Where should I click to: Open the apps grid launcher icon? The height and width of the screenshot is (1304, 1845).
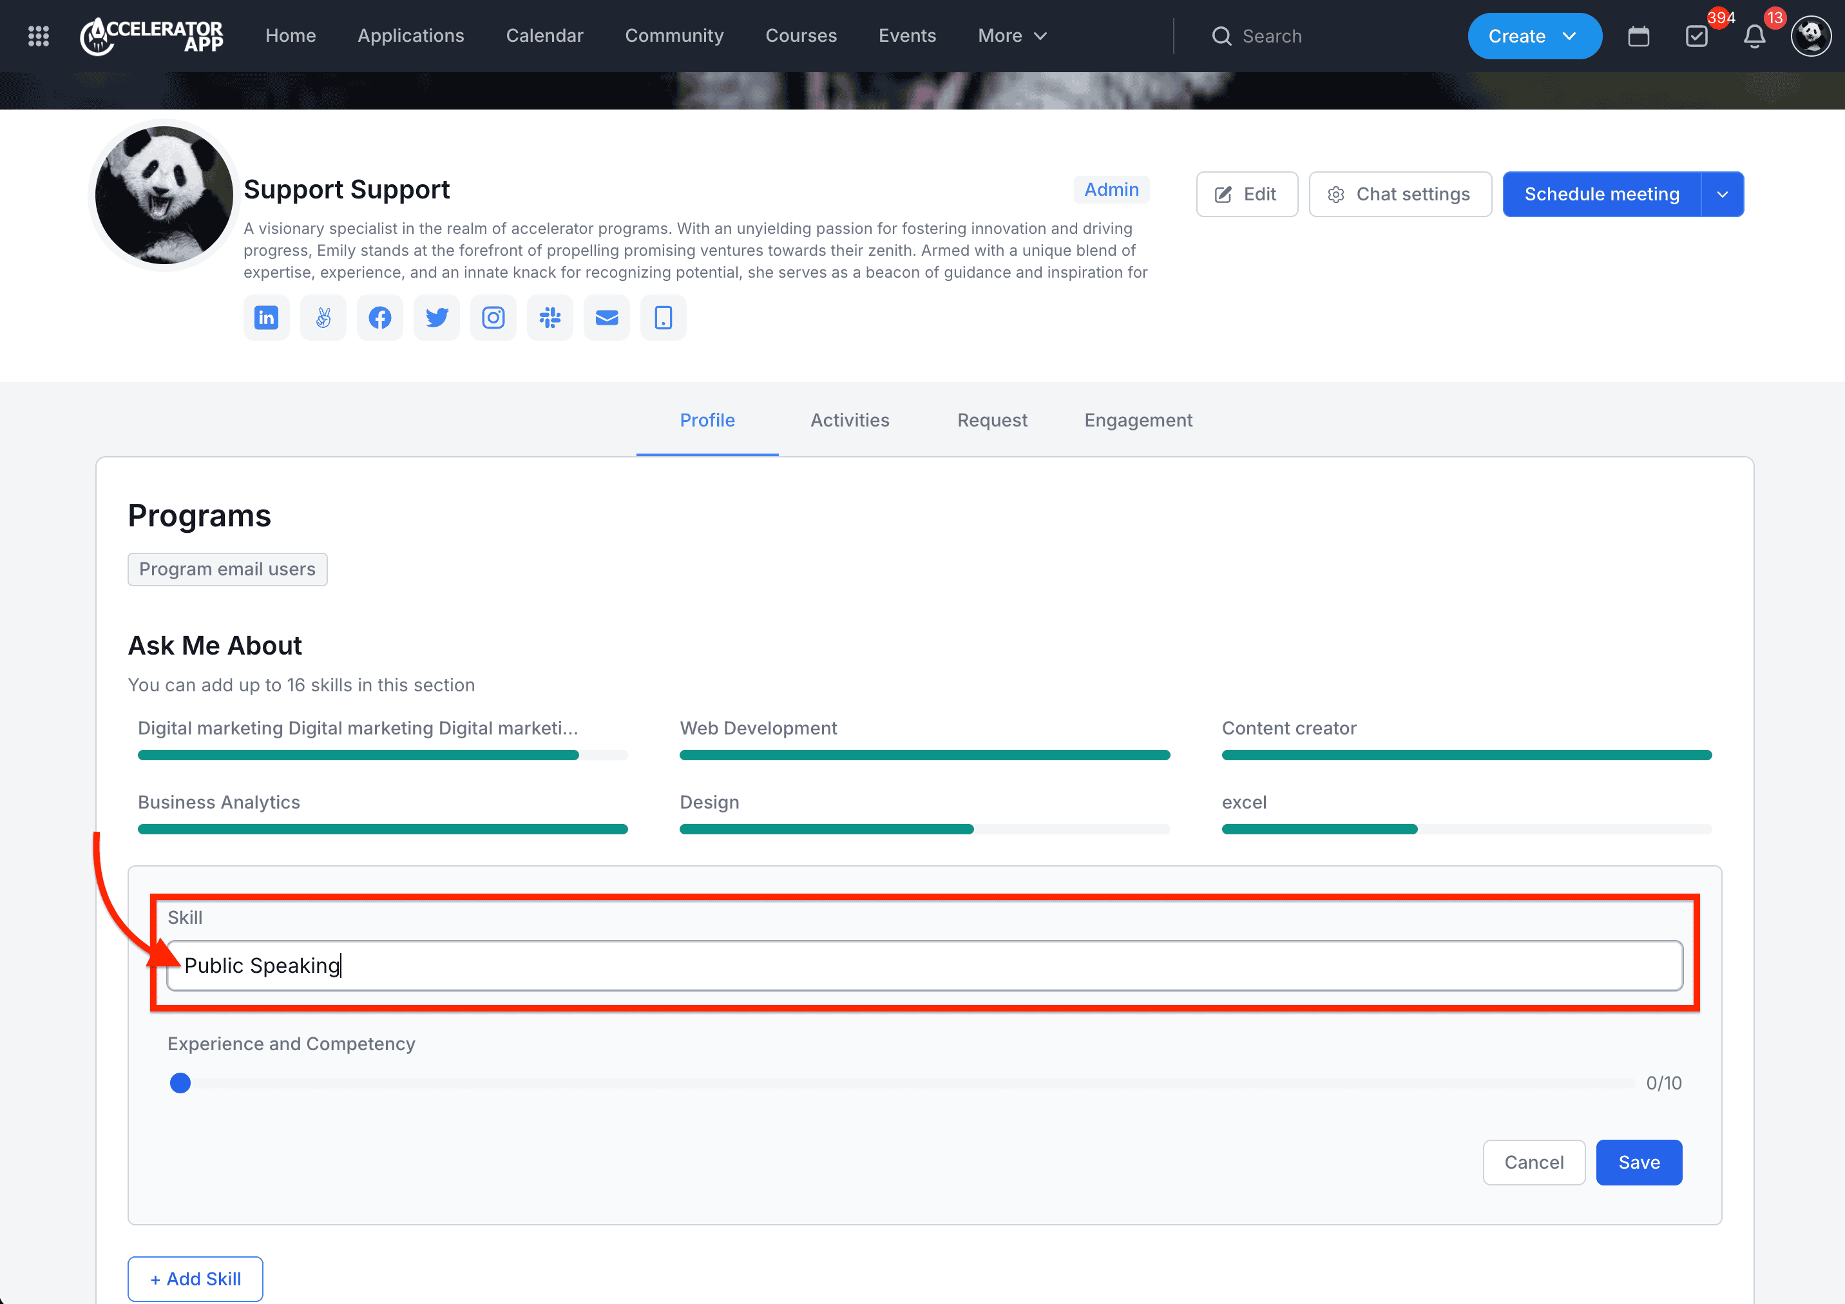tap(39, 36)
